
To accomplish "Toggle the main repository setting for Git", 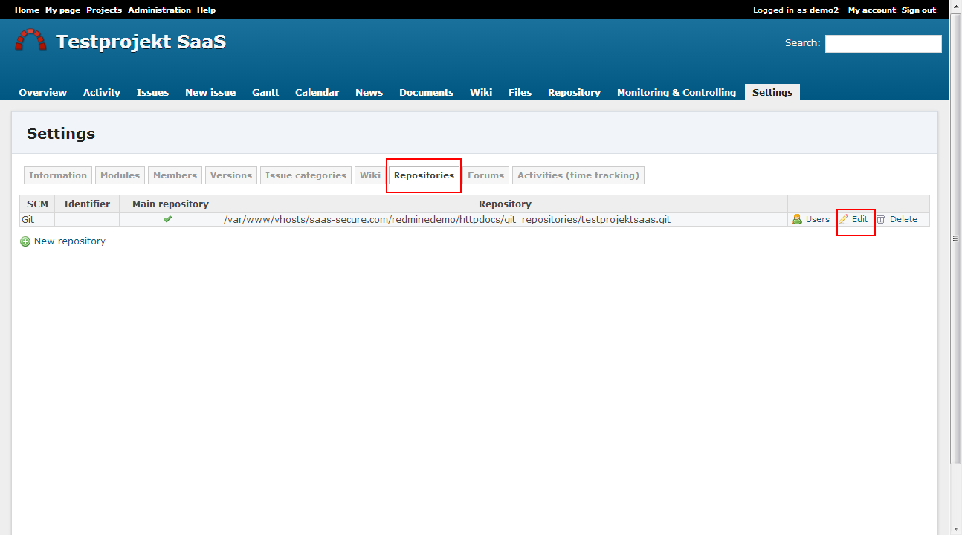I will point(169,219).
